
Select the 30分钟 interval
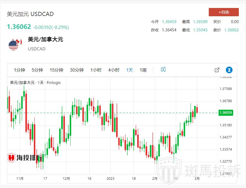77,70
